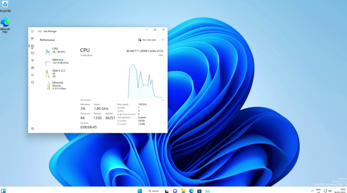
Task: Select the Memory performance entry
Action: tap(59, 62)
